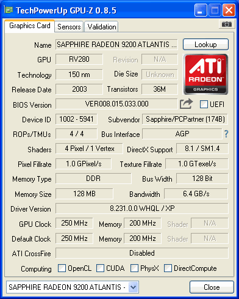Click the Texture Fillrate field 1.0 GTexel/s
This screenshot has width=239, height=299.
tap(197, 164)
